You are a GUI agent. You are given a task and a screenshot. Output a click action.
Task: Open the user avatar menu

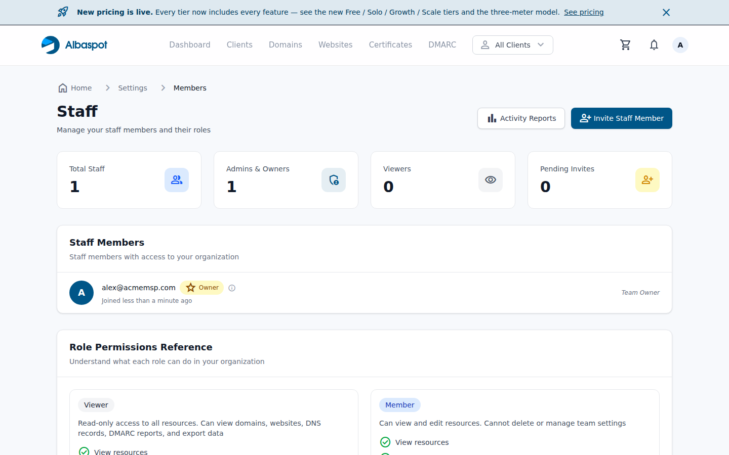coord(680,45)
